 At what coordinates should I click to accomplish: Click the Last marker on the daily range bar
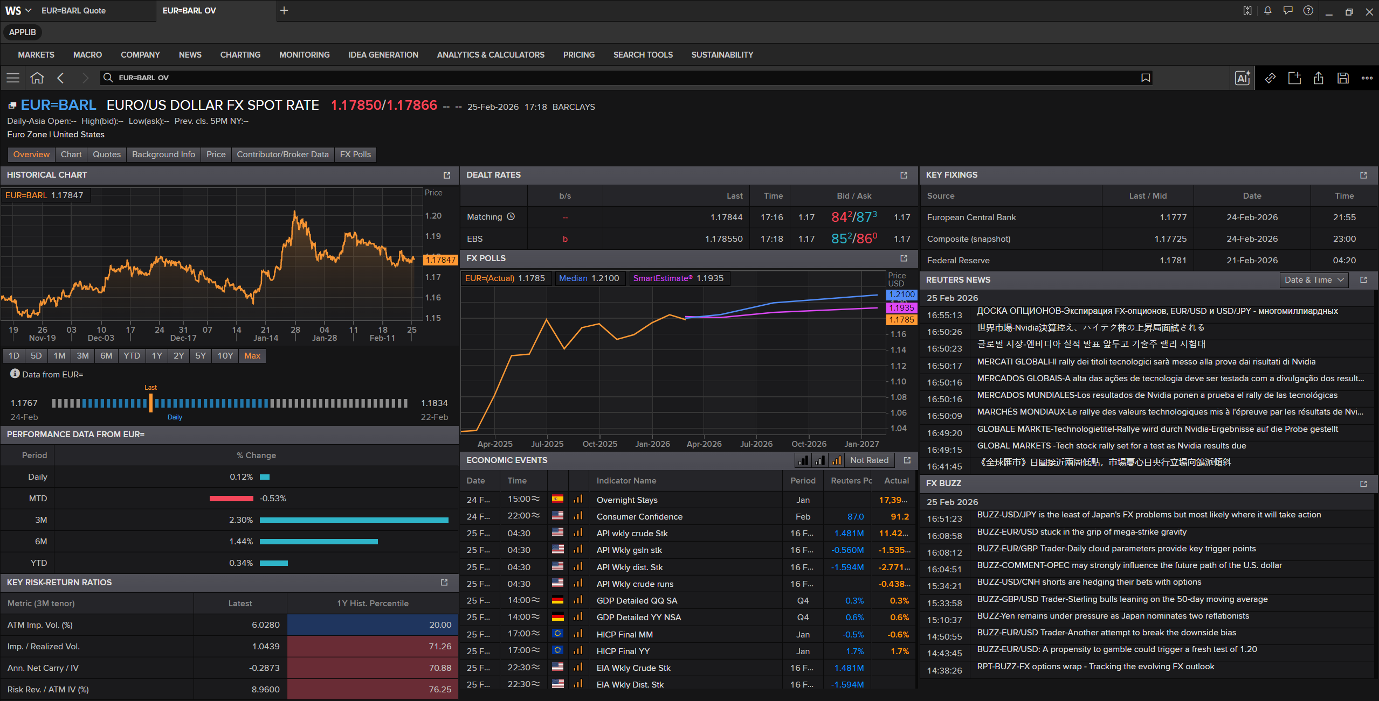coord(150,403)
